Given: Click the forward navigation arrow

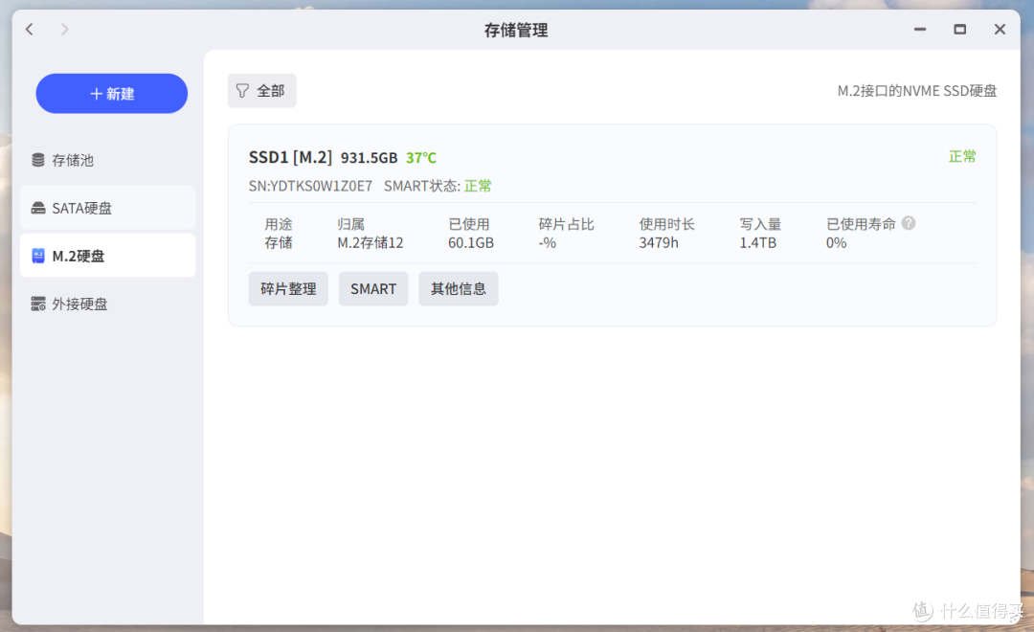Looking at the screenshot, I should (x=64, y=29).
